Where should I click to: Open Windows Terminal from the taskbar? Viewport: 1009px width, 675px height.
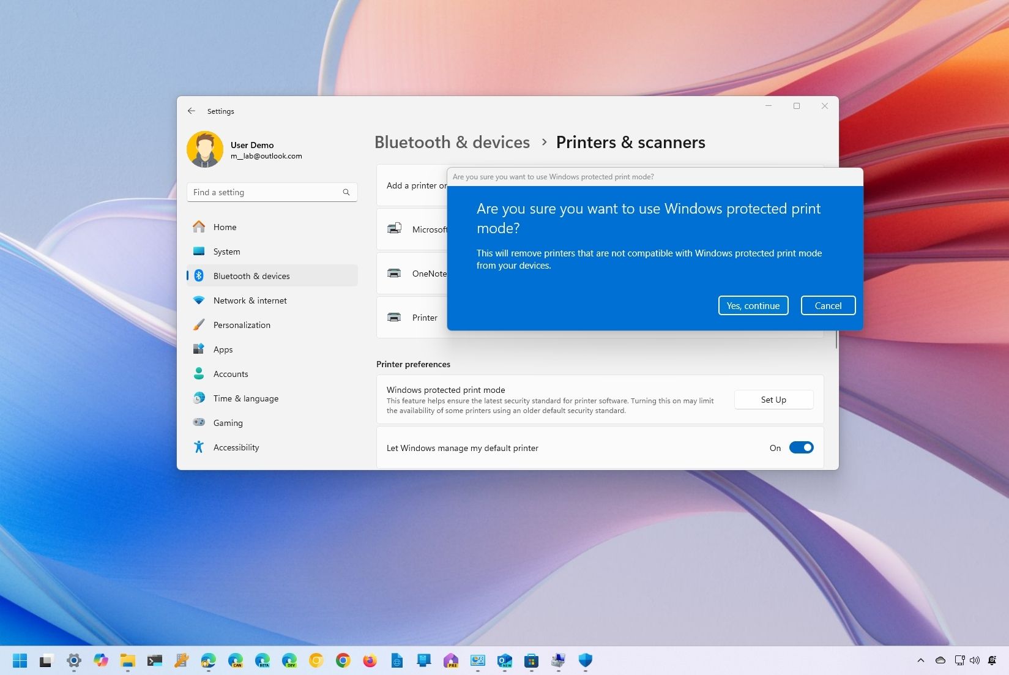[x=154, y=661]
